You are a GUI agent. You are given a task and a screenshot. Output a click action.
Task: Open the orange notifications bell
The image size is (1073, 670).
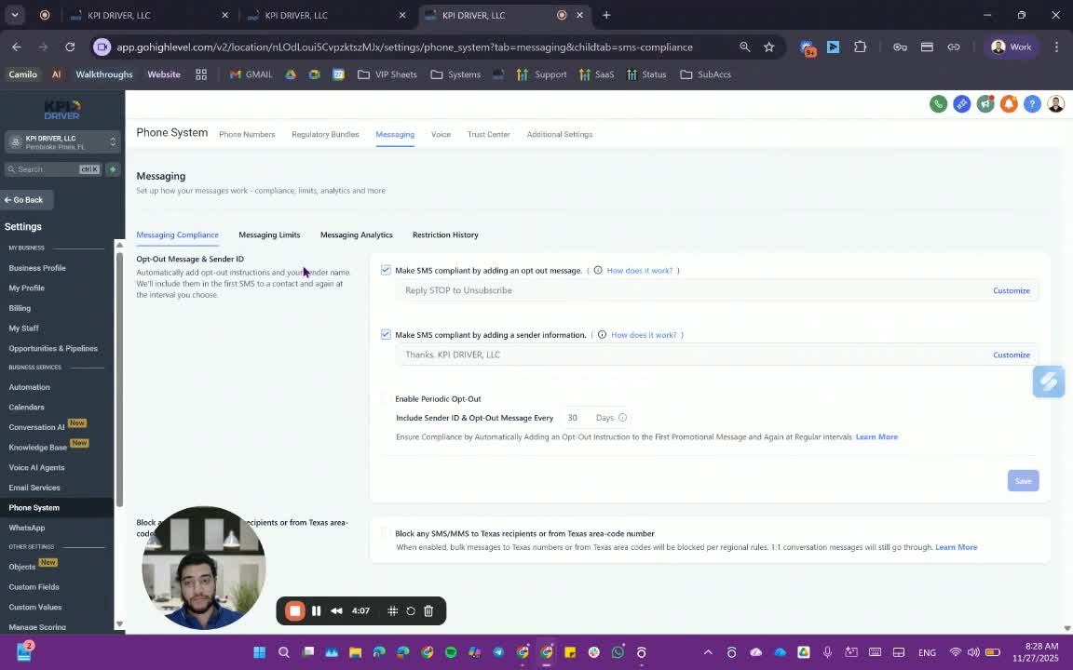(x=1009, y=104)
